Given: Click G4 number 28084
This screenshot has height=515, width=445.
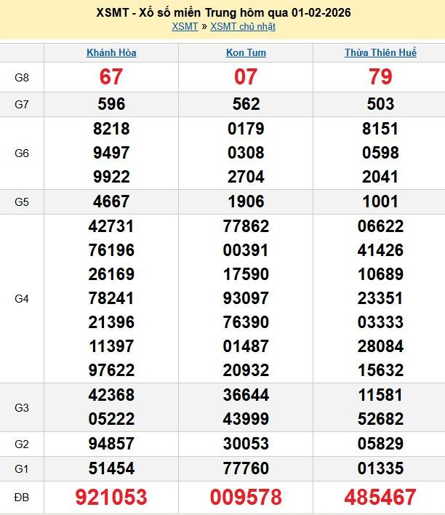Looking at the screenshot, I should pos(380,346).
